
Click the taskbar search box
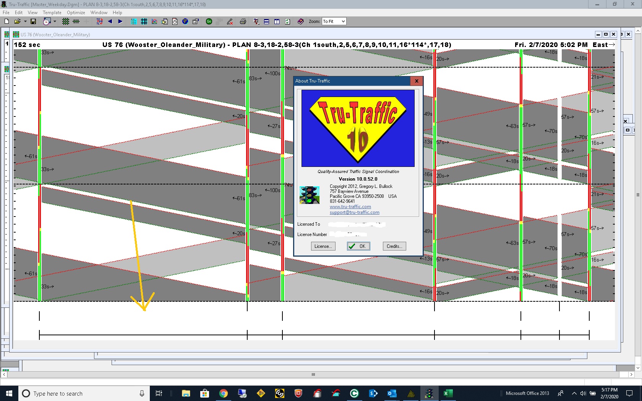pos(83,393)
